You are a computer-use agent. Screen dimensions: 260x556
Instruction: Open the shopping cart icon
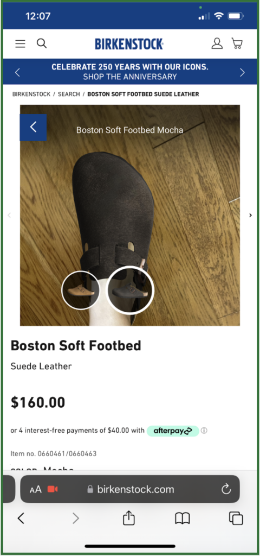(237, 43)
